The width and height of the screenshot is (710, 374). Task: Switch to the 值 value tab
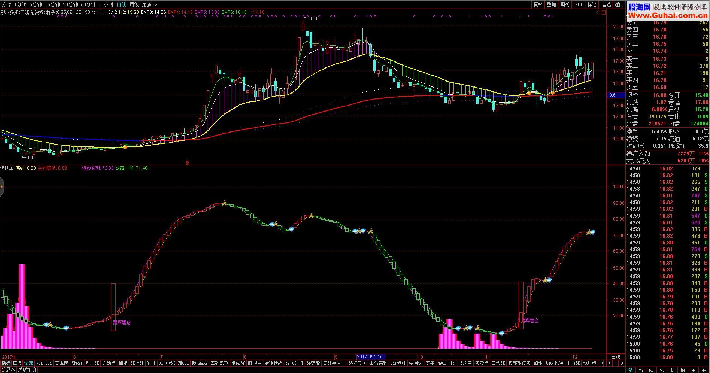point(683,370)
